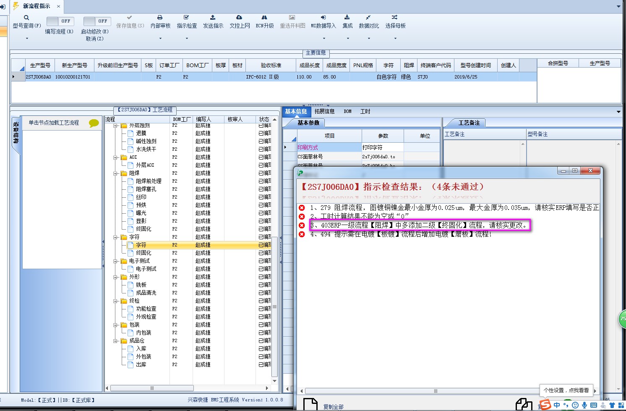
Task: Click the 集成 download icon
Action: 347,18
